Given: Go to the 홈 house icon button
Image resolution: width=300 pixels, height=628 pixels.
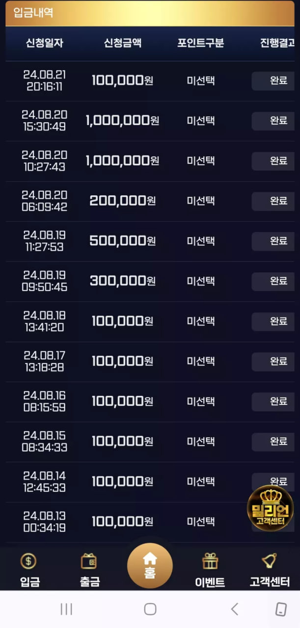Looking at the screenshot, I should tap(150, 565).
